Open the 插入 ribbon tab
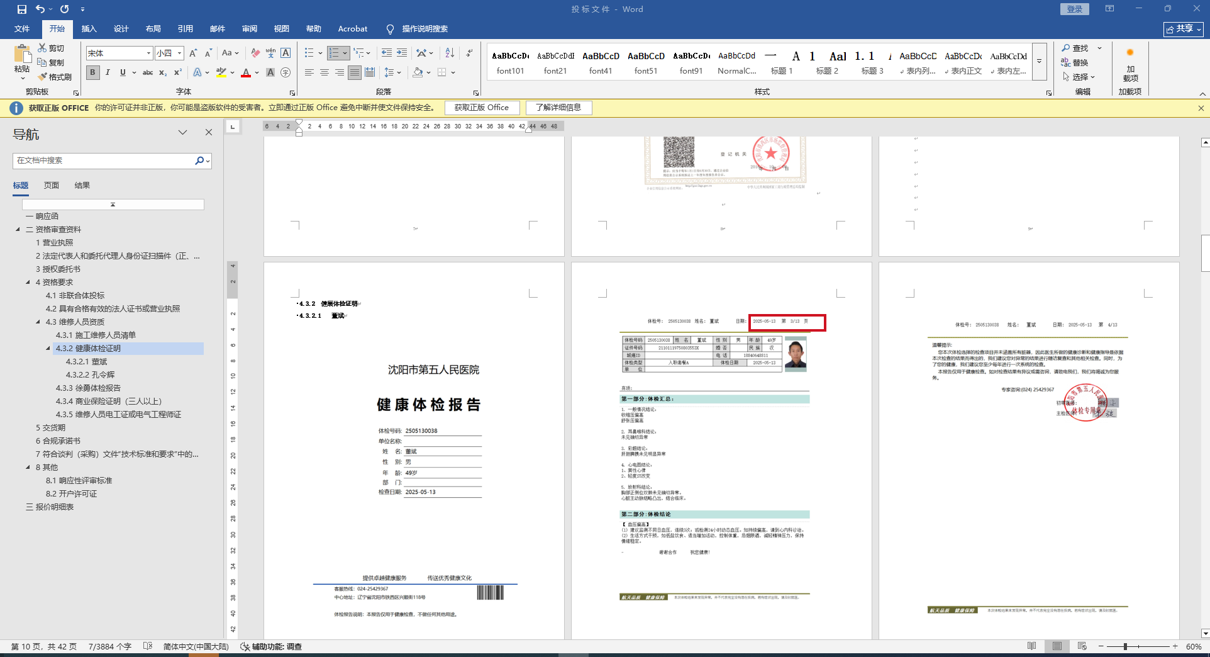This screenshot has width=1210, height=657. [89, 29]
